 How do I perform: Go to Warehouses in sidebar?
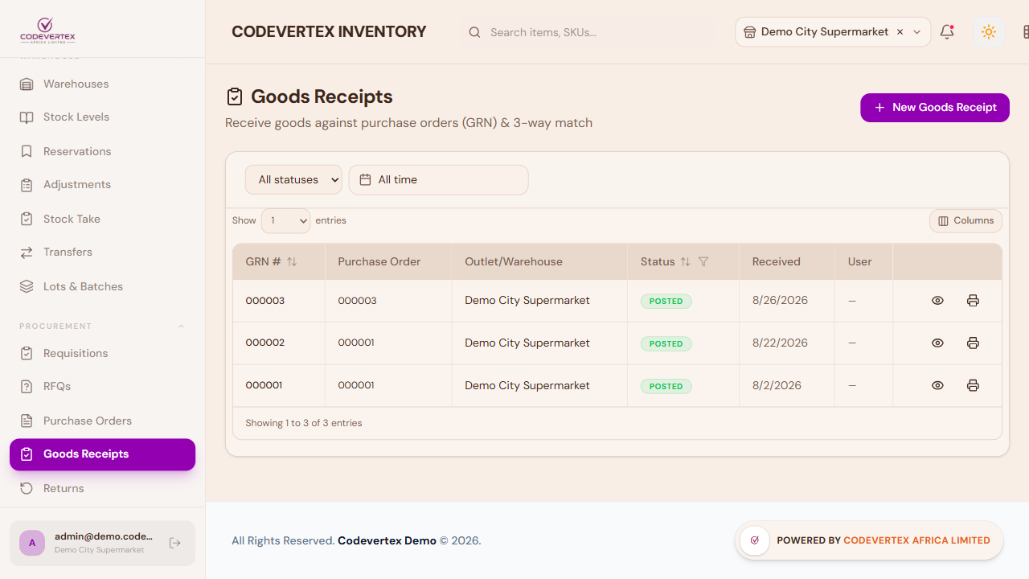102,84
